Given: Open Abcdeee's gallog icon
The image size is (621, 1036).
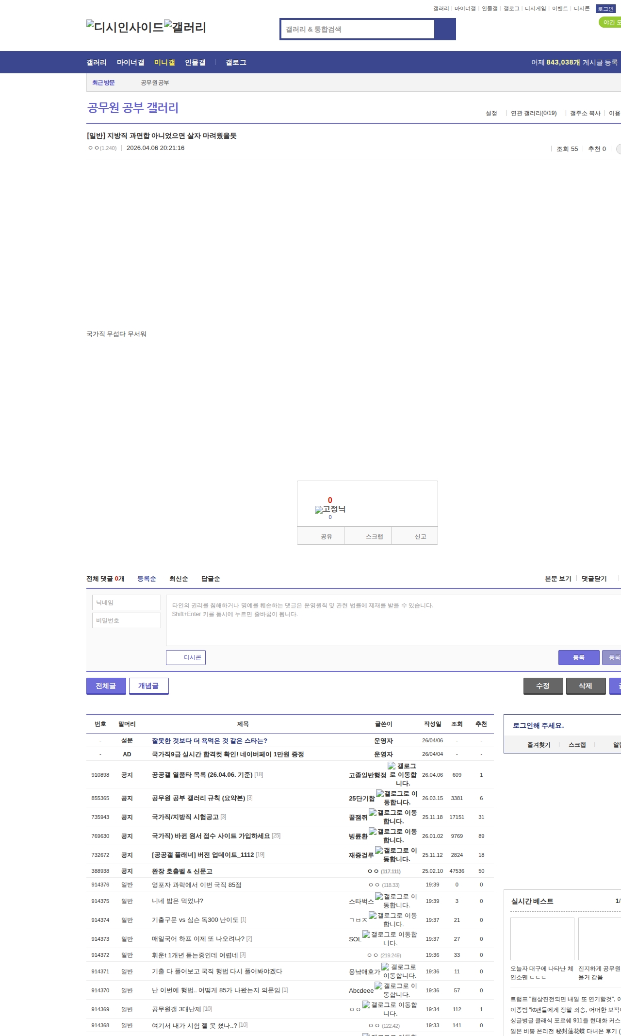Looking at the screenshot, I should (378, 986).
